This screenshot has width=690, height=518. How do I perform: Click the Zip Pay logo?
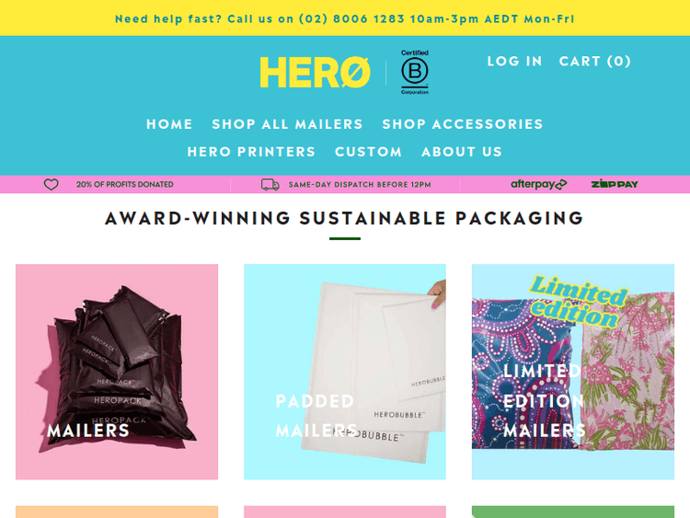point(615,184)
